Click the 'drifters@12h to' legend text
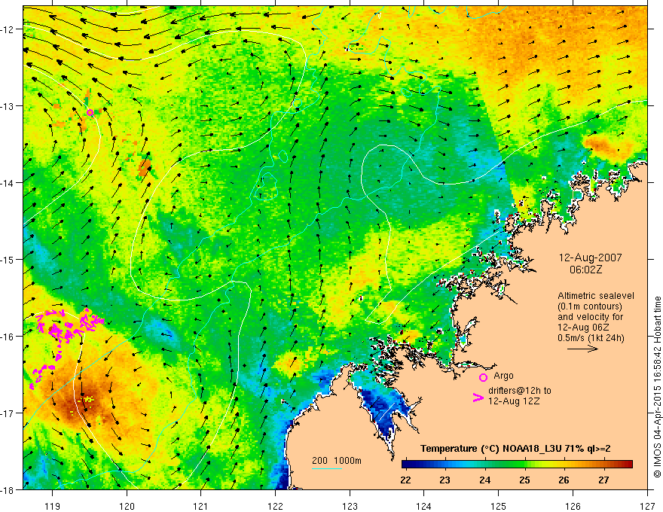This screenshot has height=512, width=663. click(x=520, y=391)
